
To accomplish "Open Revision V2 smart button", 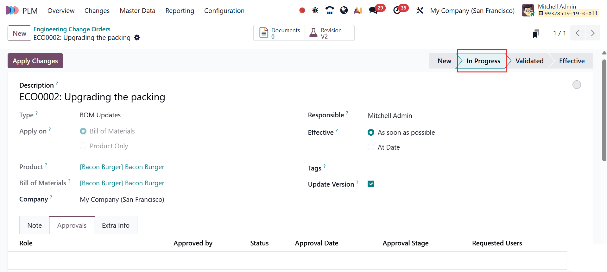I will [330, 33].
